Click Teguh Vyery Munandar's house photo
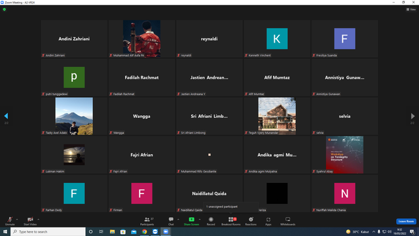419x236 pixels. pos(277,116)
